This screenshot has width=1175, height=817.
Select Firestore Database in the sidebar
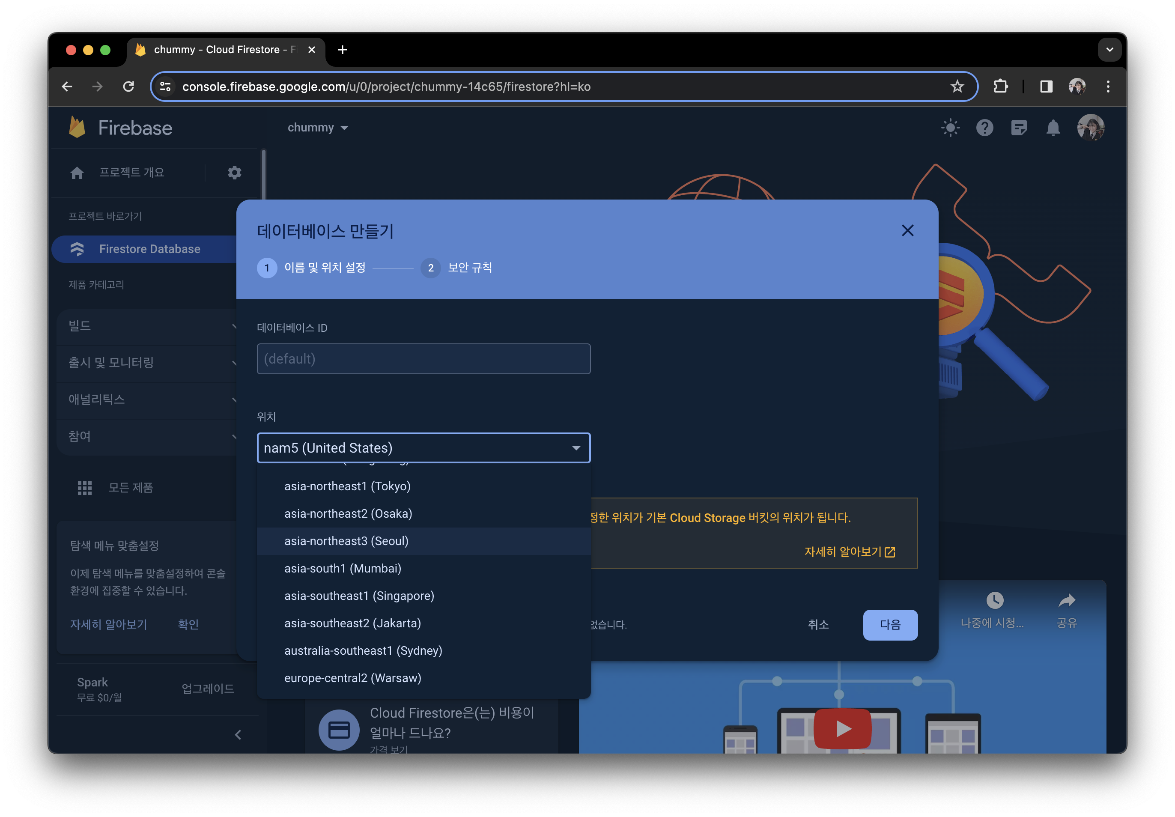click(x=145, y=249)
